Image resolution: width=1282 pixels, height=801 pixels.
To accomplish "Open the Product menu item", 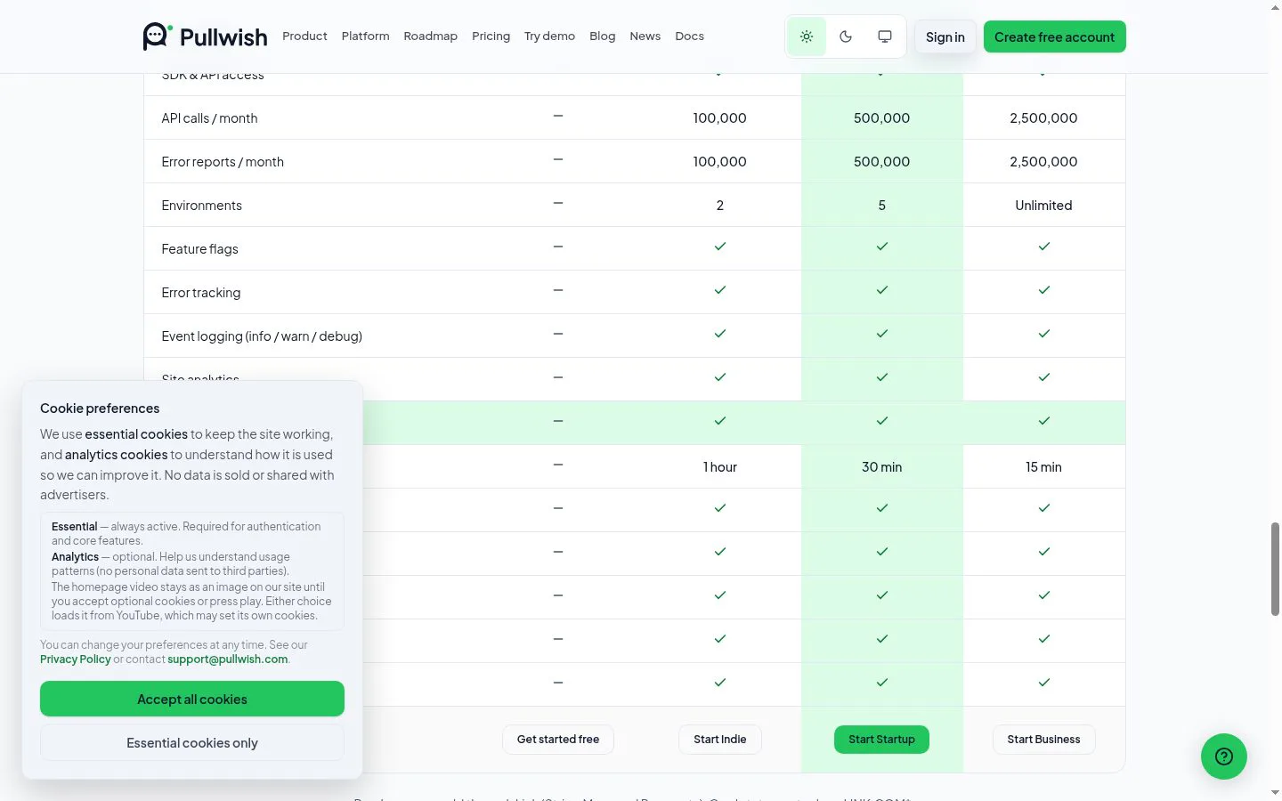I will click(x=304, y=36).
